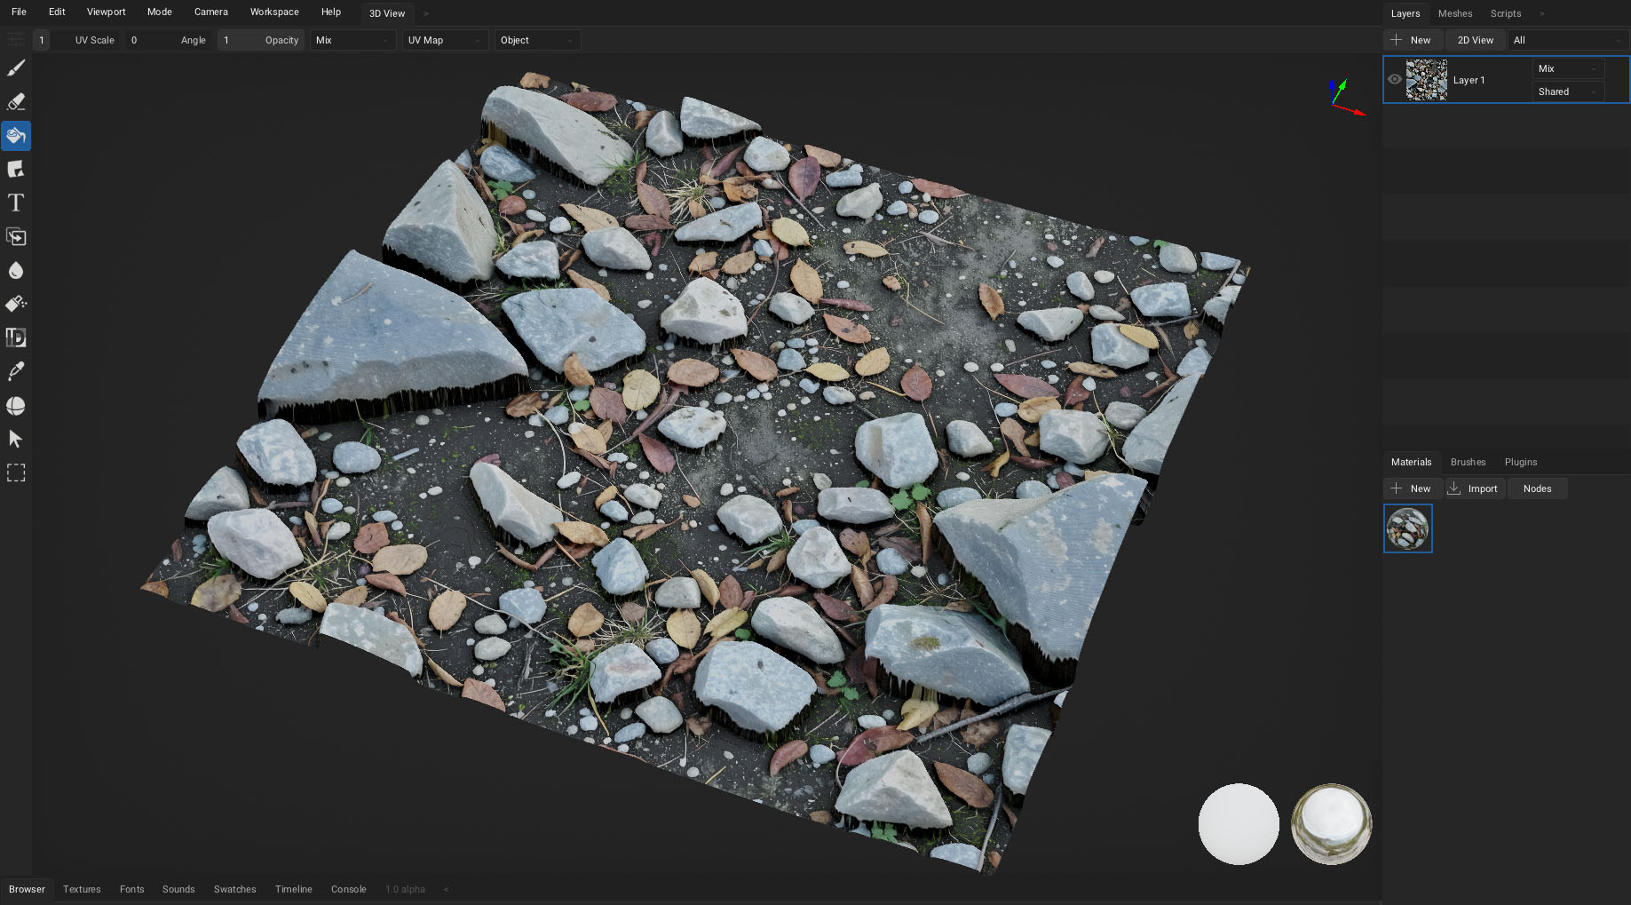Image resolution: width=1631 pixels, height=905 pixels.
Task: Select the Decal tool
Action: coord(16,170)
